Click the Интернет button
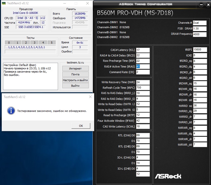 pos(75,69)
